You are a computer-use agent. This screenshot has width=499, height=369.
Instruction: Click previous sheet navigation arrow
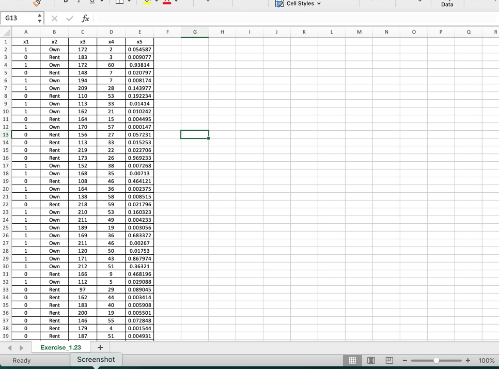pos(9,348)
